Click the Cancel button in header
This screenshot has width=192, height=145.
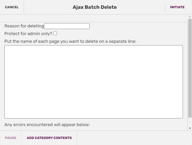12,7
